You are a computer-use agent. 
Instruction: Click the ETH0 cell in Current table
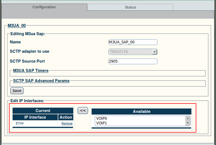35,123
